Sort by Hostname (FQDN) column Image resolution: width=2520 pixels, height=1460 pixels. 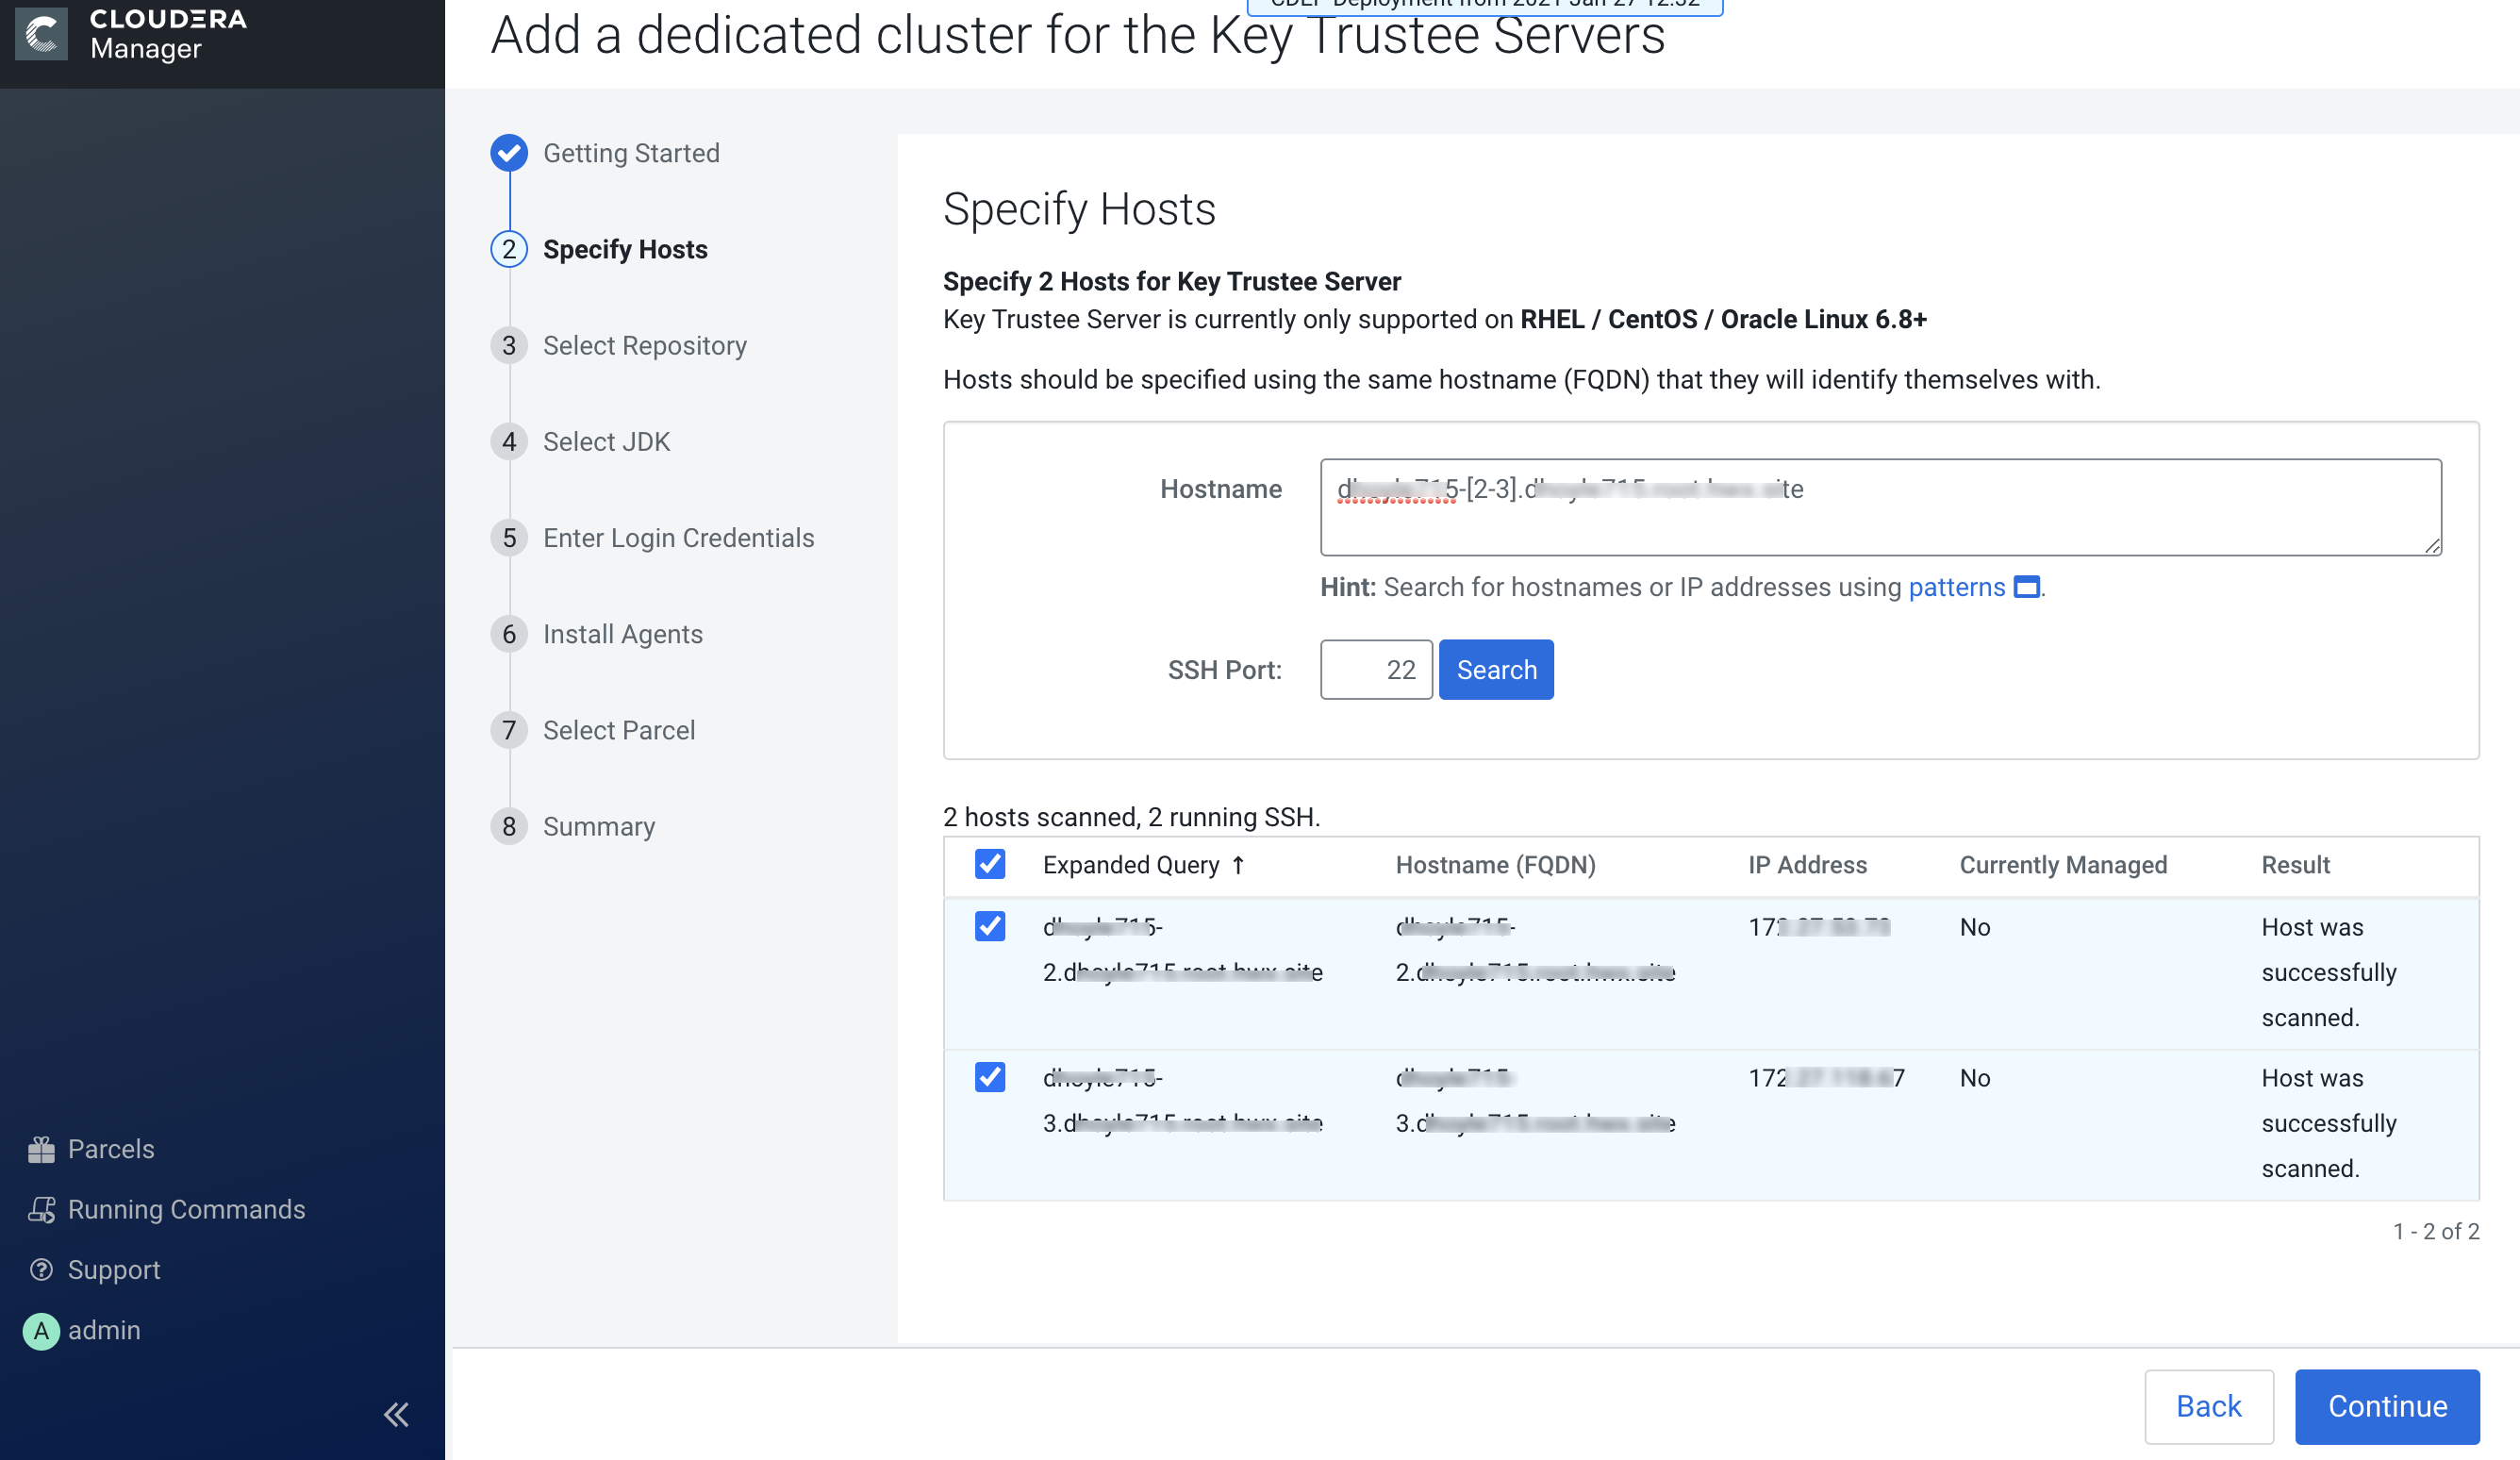point(1495,865)
